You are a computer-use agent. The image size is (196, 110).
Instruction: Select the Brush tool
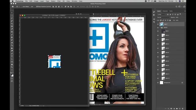(12, 35)
